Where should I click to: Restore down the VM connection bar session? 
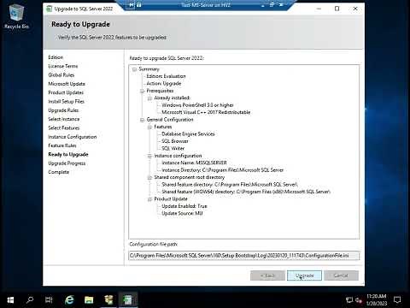272,5
